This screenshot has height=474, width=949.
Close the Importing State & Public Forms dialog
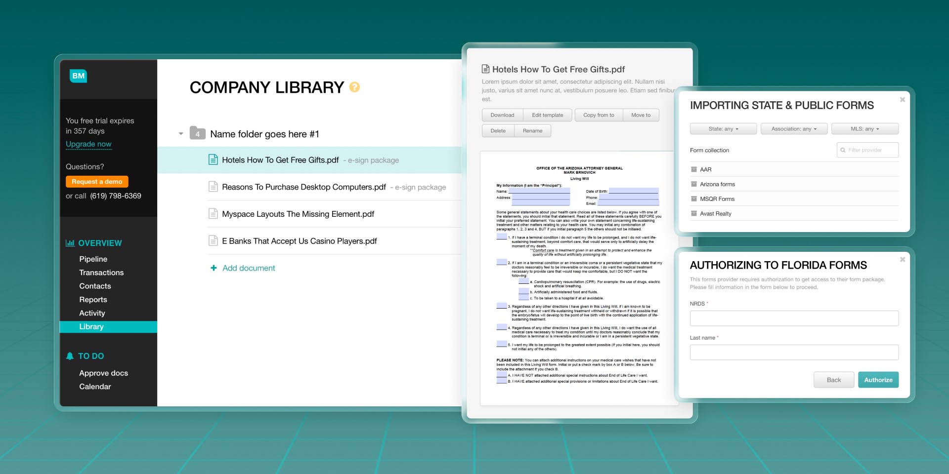pyautogui.click(x=902, y=100)
